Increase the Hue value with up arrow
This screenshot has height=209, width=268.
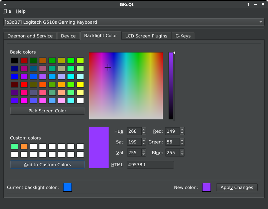(144, 130)
